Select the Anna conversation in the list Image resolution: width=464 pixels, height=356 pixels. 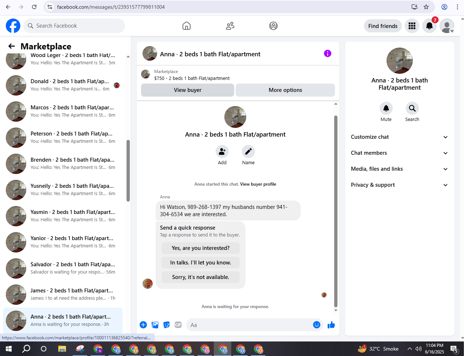coord(63,321)
